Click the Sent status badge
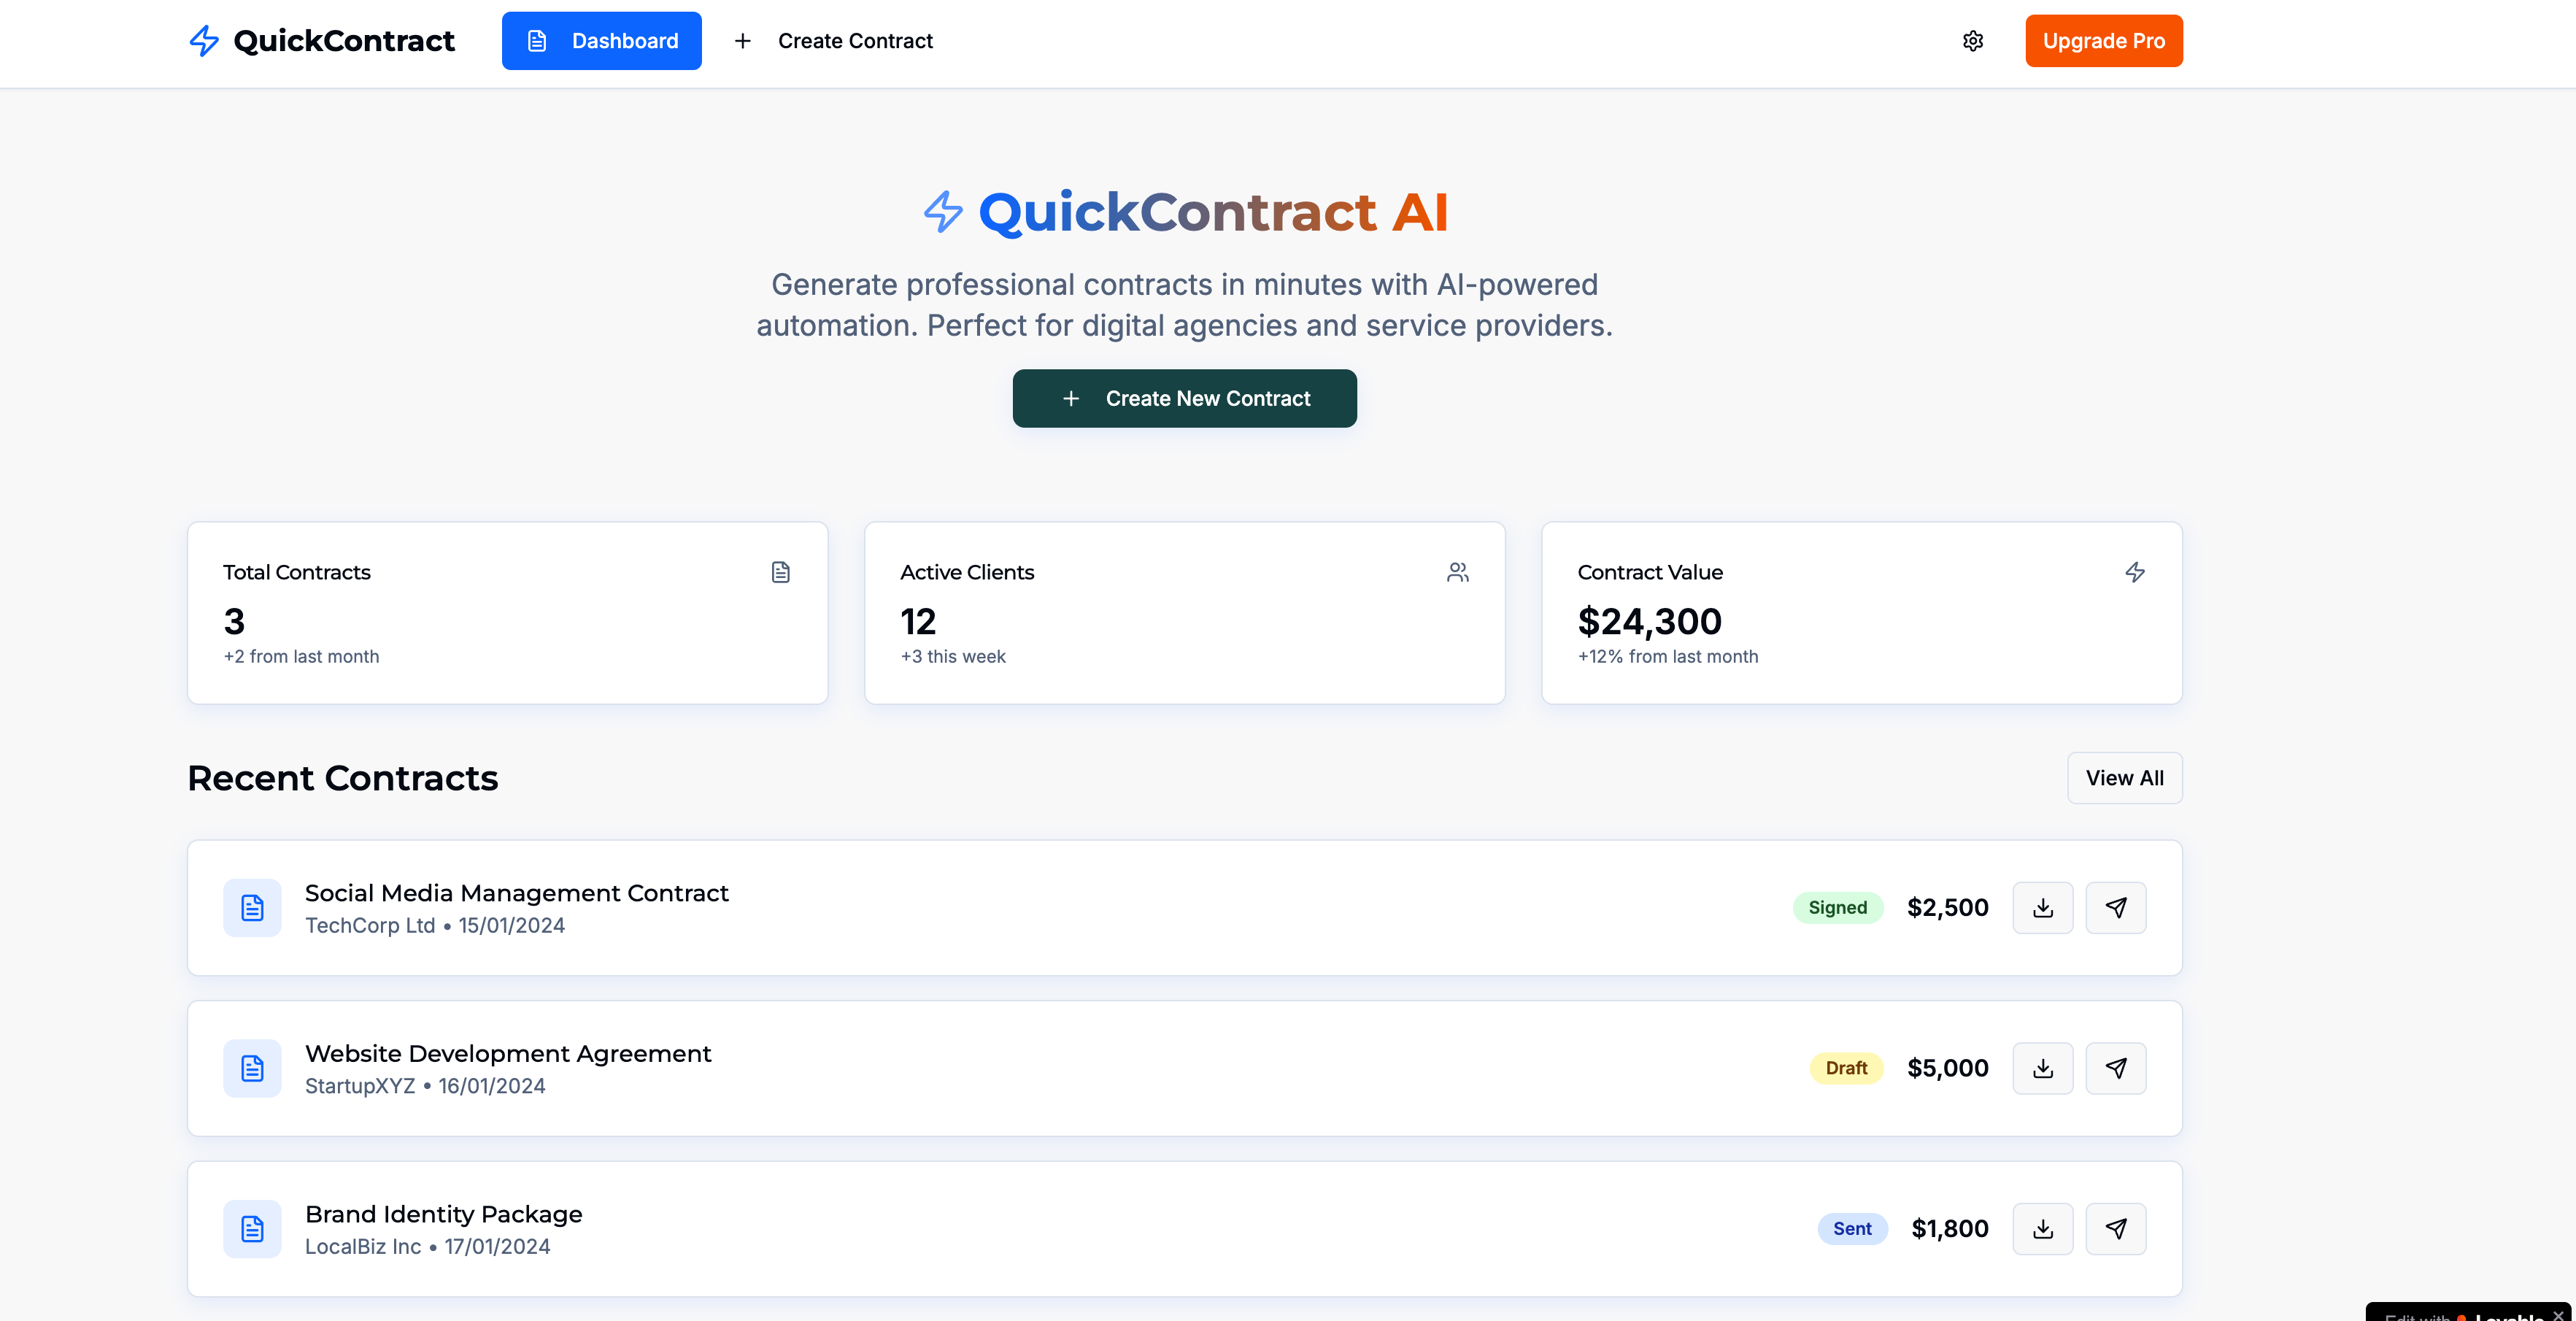Image resolution: width=2576 pixels, height=1321 pixels. coord(1852,1228)
